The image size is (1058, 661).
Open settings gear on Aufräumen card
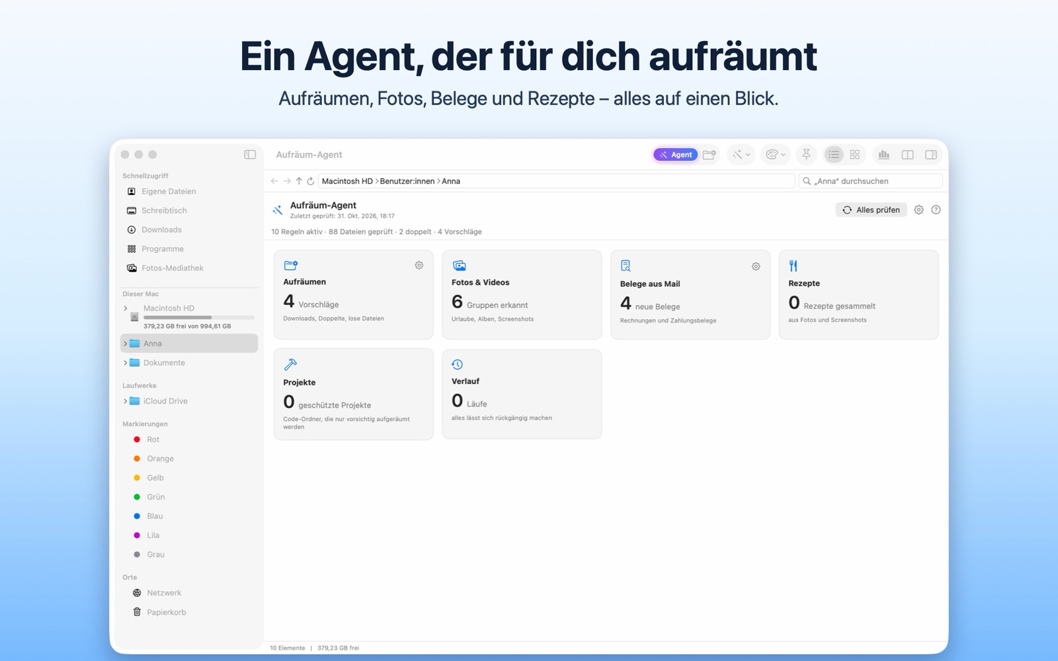pos(419,265)
